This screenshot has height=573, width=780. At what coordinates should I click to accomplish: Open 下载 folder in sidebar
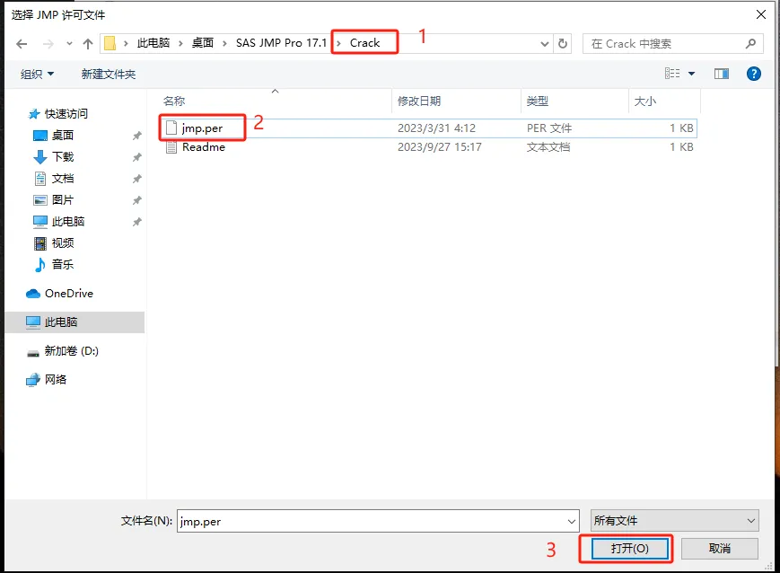[x=63, y=157]
